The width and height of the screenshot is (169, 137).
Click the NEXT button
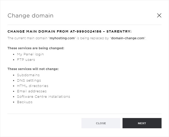click(142, 123)
